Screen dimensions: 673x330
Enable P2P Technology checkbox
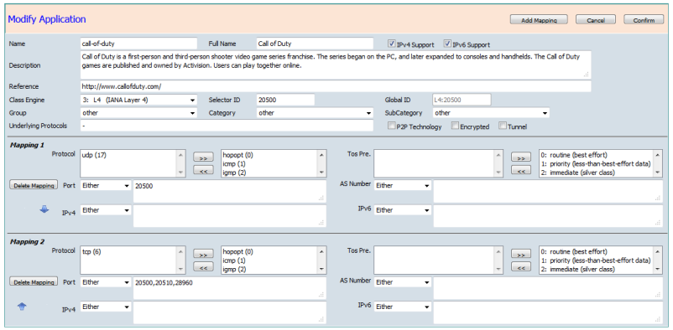tap(391, 126)
